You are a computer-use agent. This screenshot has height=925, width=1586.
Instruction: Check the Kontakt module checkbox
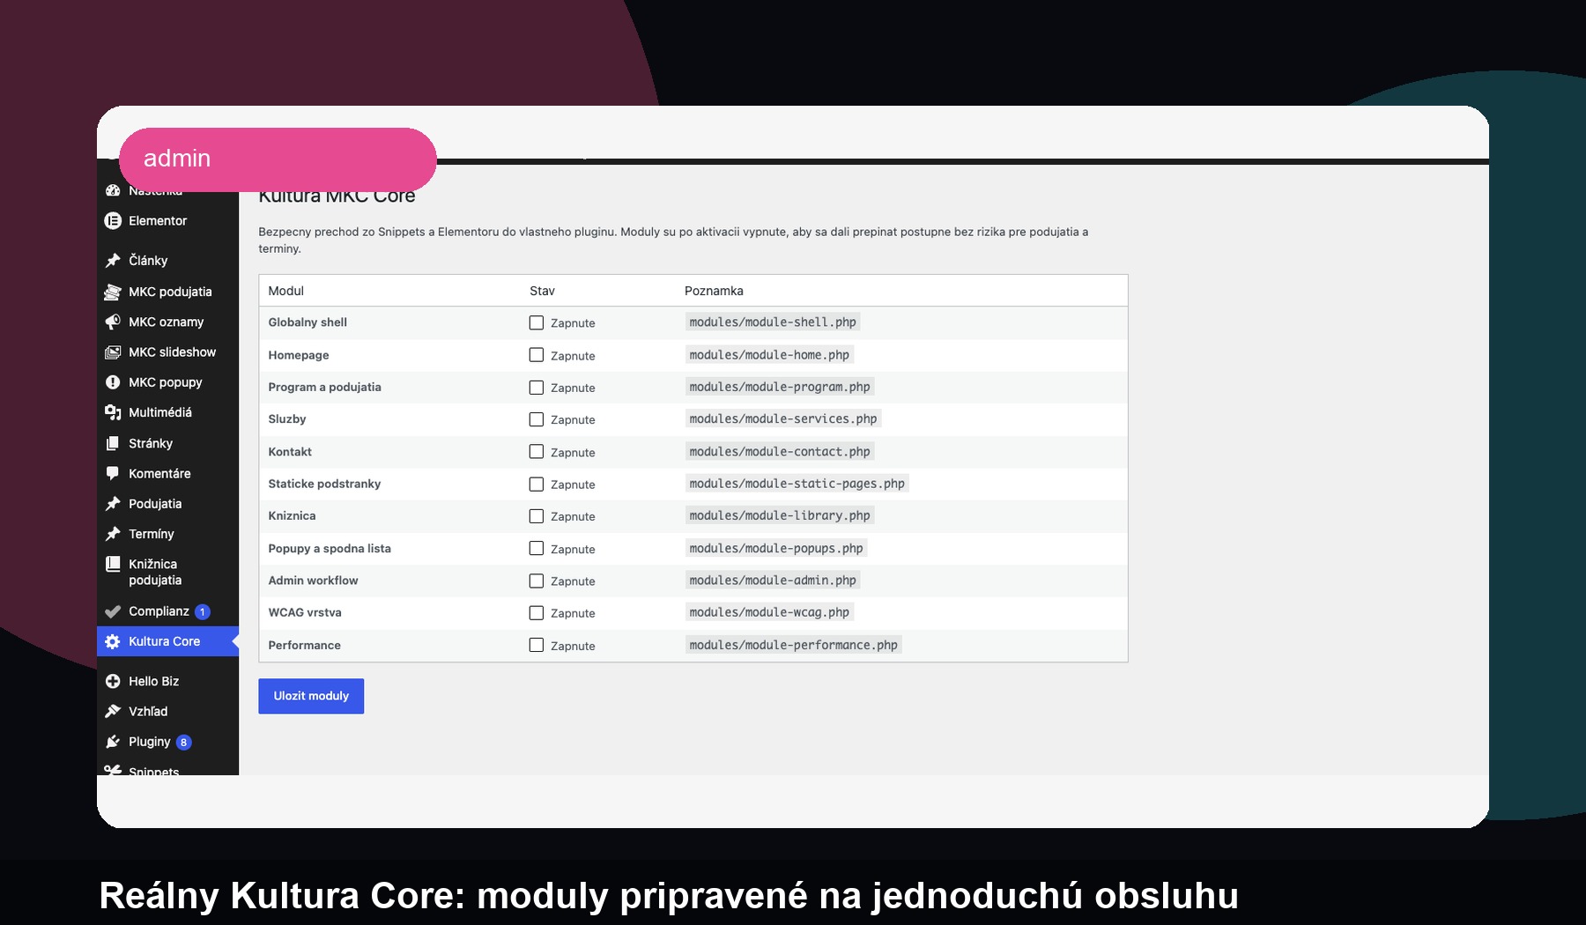click(536, 452)
